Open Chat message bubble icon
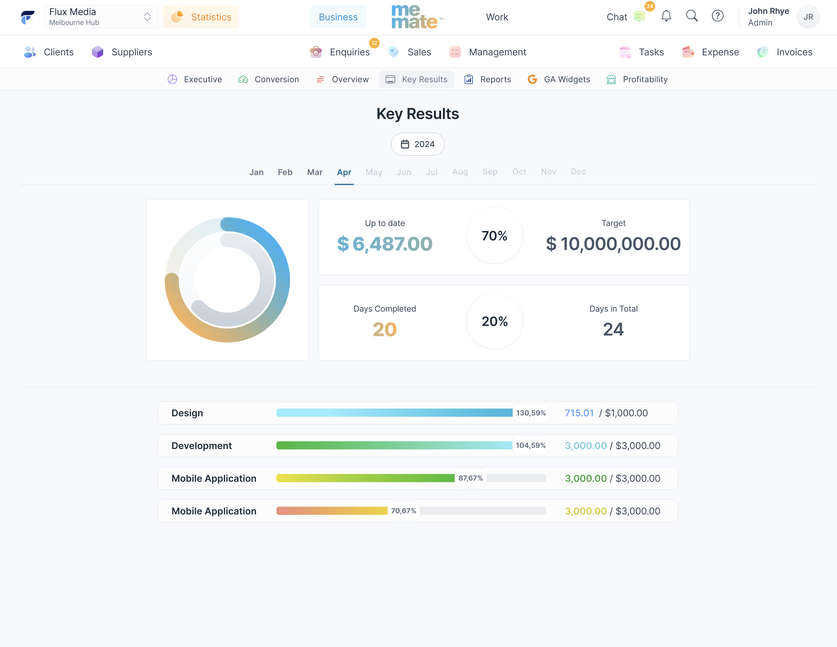837x647 pixels. (639, 17)
